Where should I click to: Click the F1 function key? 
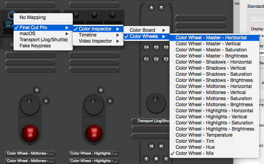pos(147,59)
